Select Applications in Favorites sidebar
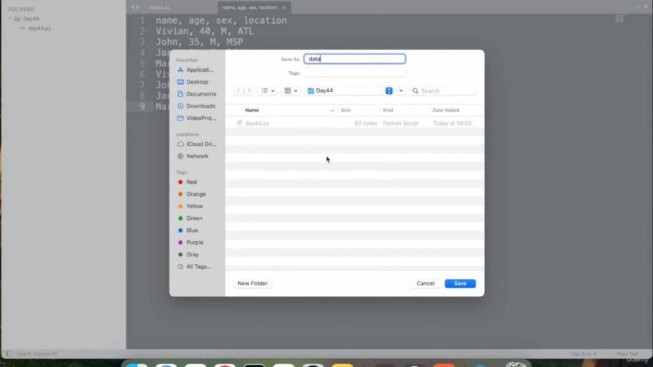The height and width of the screenshot is (367, 653). 196,70
